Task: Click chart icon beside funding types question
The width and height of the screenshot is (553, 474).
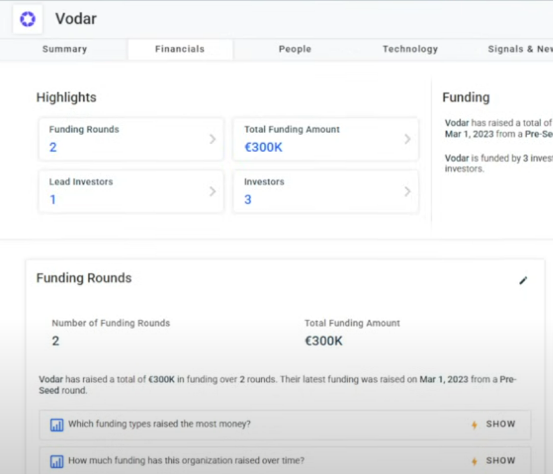Action: [x=57, y=425]
